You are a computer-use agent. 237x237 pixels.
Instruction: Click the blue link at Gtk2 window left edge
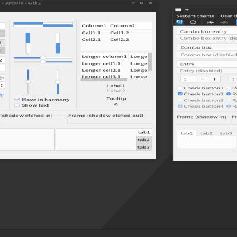point(2,95)
